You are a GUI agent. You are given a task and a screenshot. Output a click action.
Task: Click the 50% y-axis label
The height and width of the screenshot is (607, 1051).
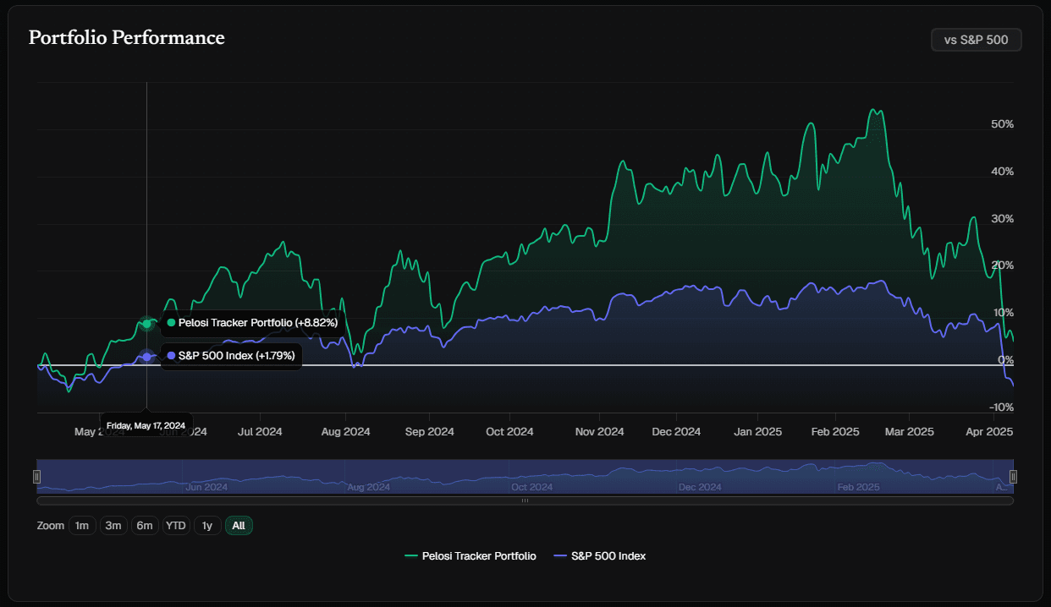click(1002, 124)
